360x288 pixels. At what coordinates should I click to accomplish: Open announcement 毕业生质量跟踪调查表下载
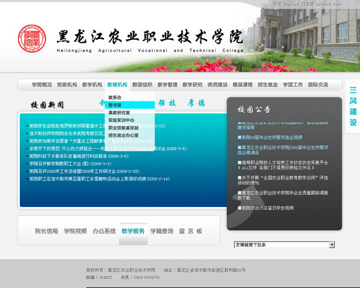[x=283, y=195]
